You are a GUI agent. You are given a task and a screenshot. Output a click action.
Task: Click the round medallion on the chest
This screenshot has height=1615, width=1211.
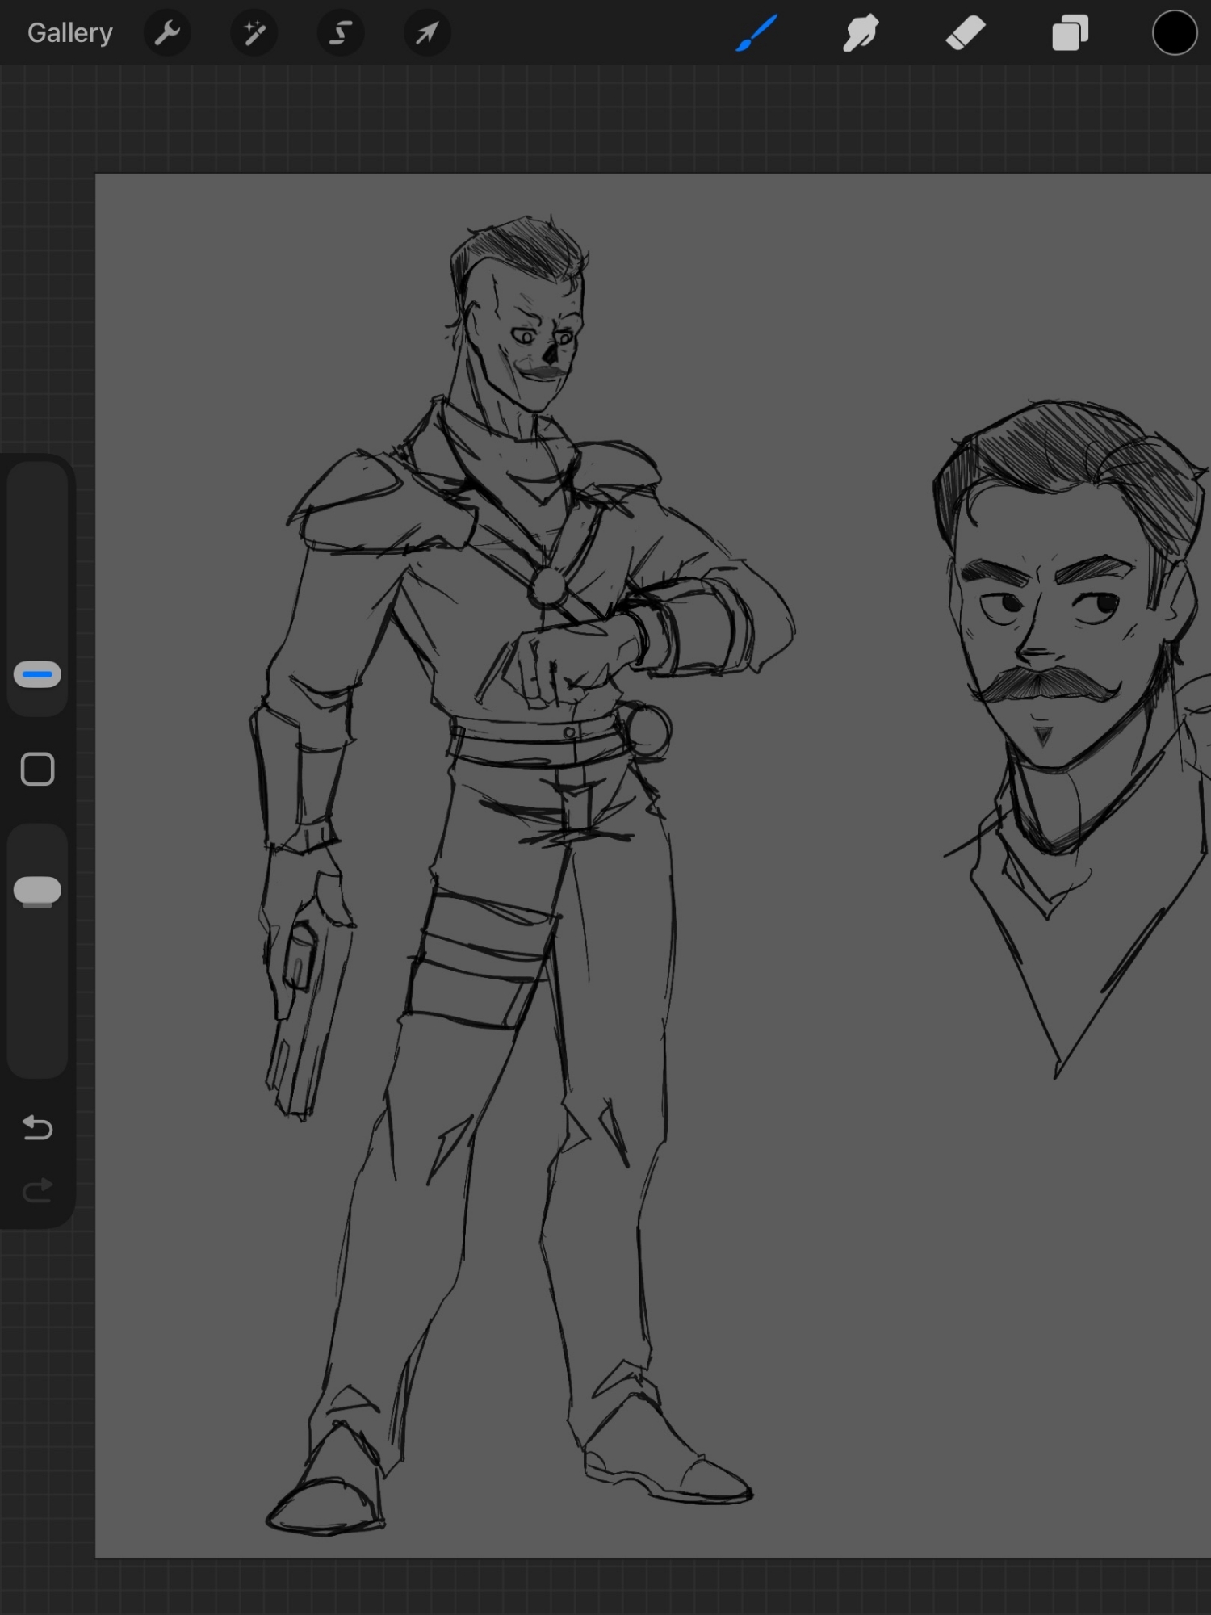point(547,585)
